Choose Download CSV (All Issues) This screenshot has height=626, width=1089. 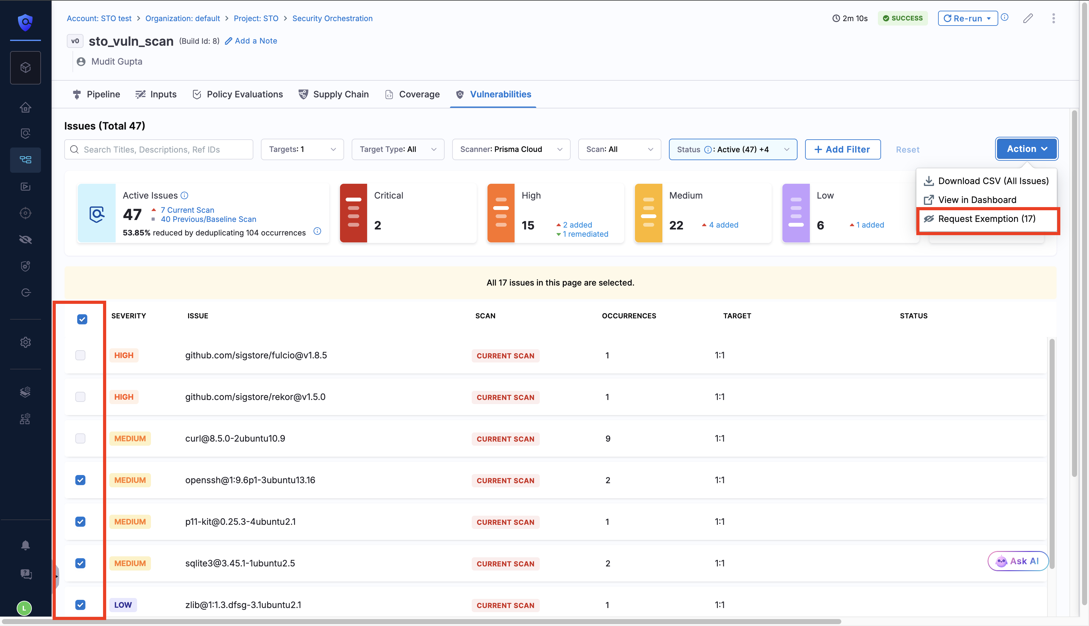986,181
